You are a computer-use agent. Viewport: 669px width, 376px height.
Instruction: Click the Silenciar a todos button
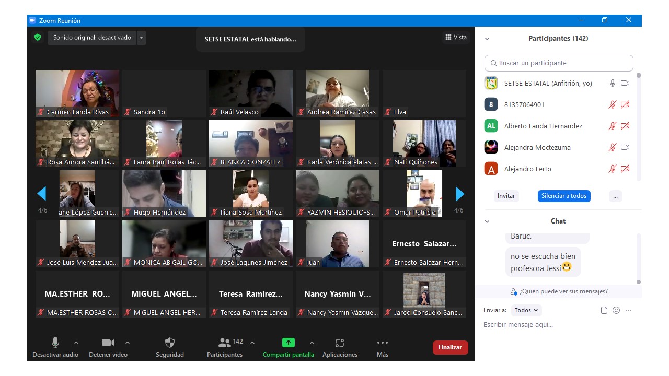tap(564, 196)
